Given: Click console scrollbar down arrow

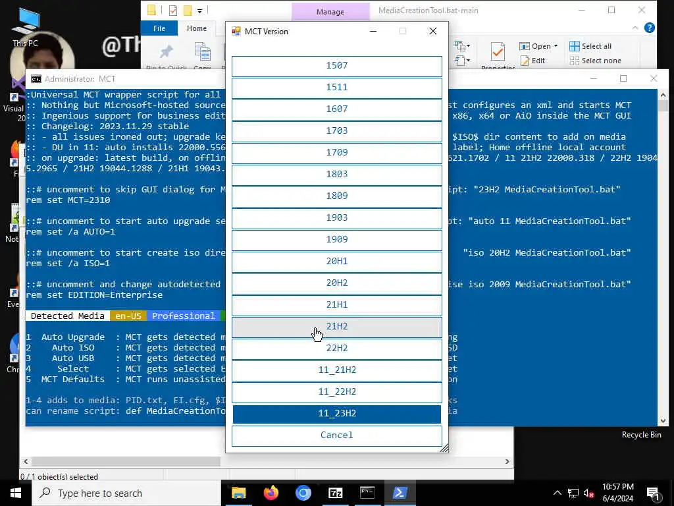Looking at the screenshot, I should click(x=663, y=421).
